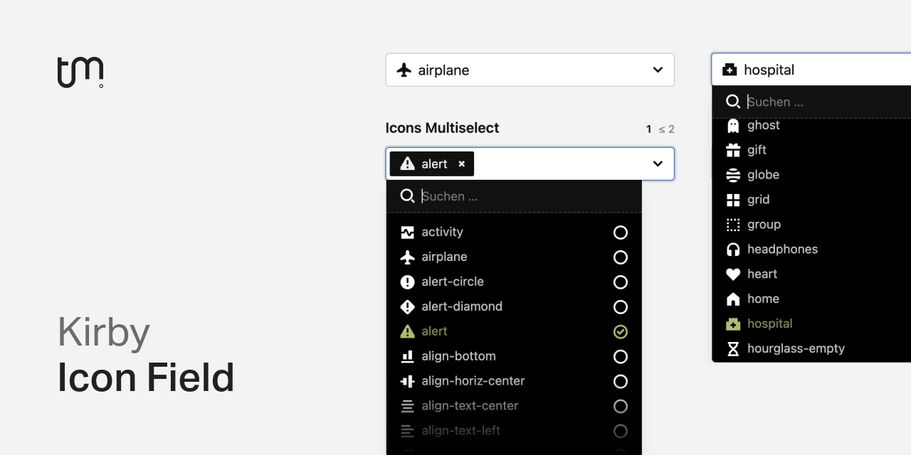Select the headphones icon in the right dropdown
This screenshot has width=911, height=455.
pos(783,249)
